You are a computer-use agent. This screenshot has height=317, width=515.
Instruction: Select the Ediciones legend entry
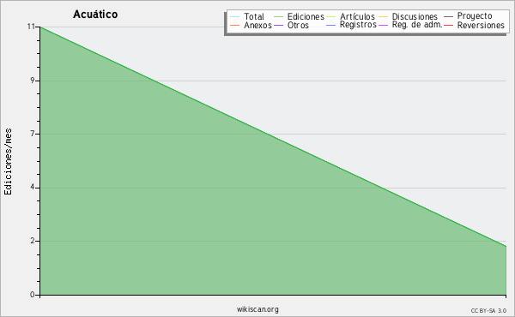click(299, 16)
